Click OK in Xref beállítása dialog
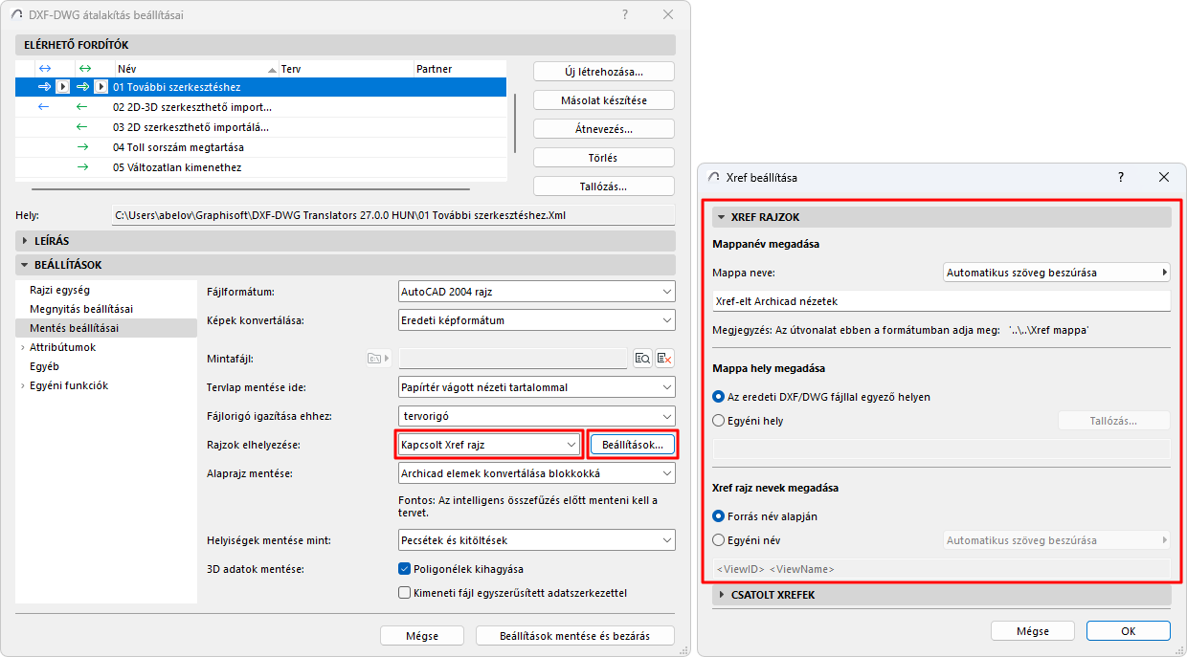Screen dimensions: 1187x657 (x=1129, y=631)
